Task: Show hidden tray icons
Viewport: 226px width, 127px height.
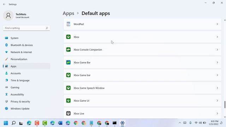Action: [180, 123]
